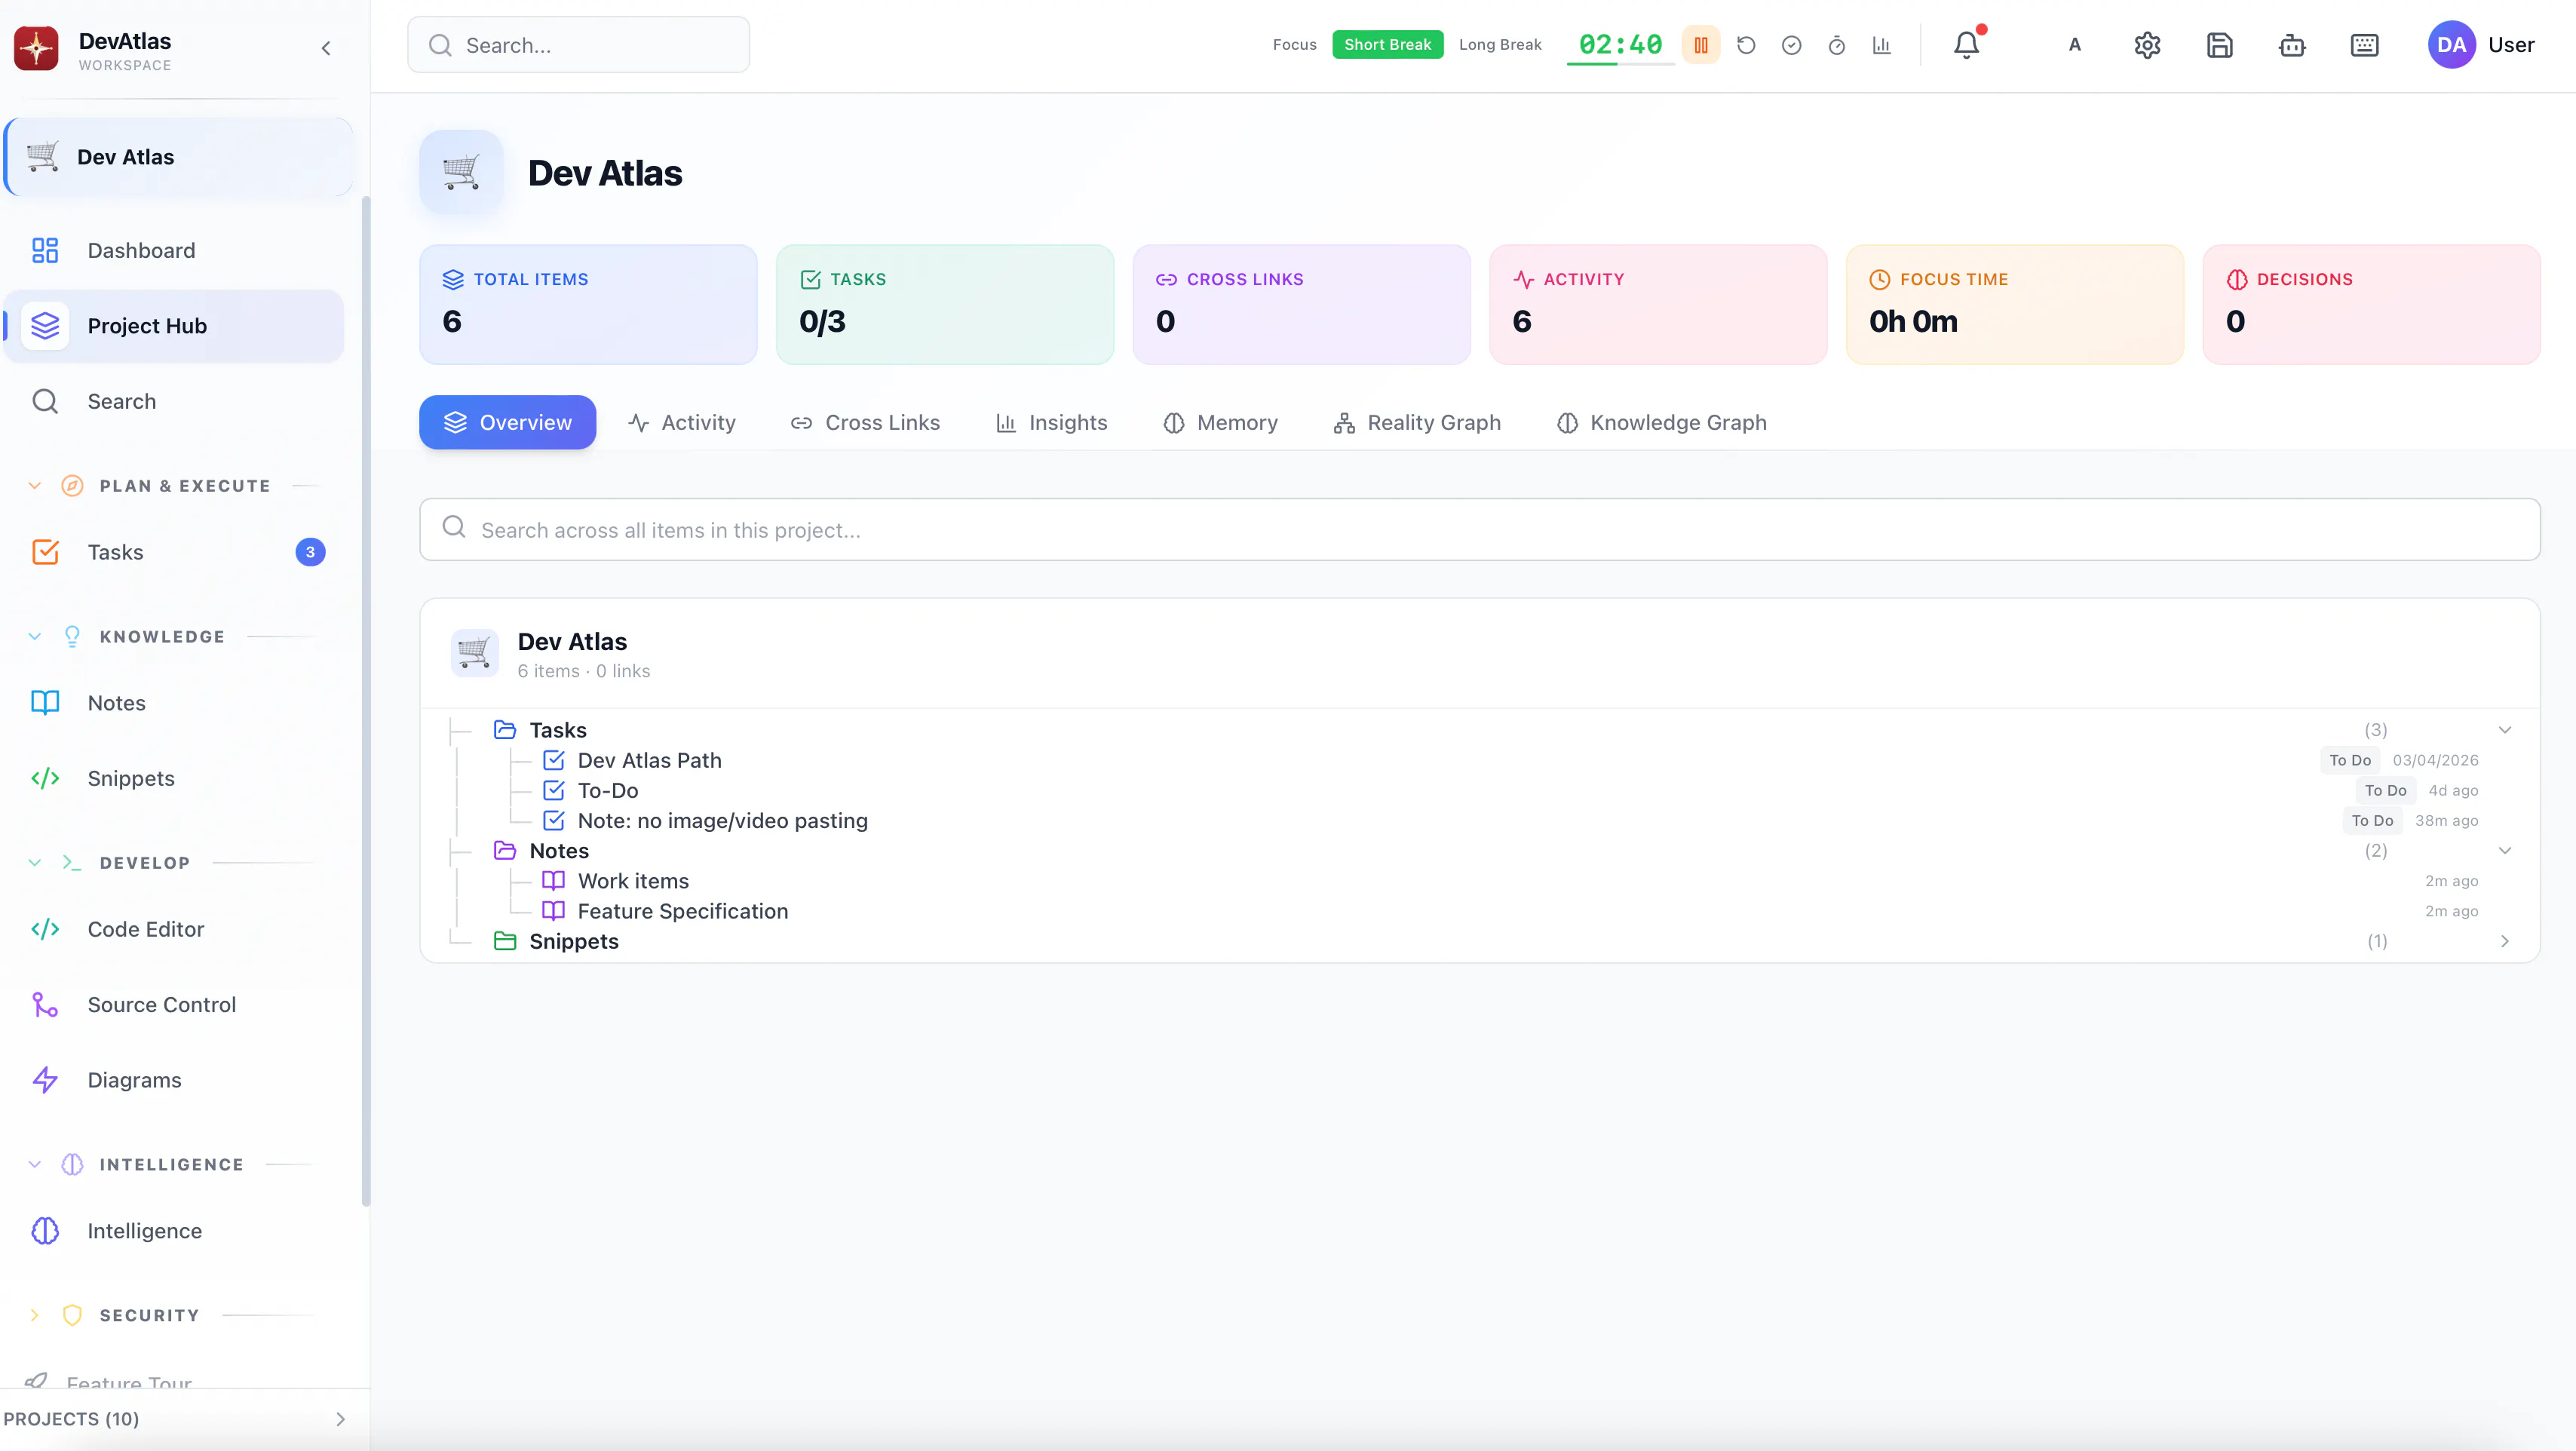
Task: Click the Tasks folder icon in the tree
Action: pyautogui.click(x=505, y=730)
